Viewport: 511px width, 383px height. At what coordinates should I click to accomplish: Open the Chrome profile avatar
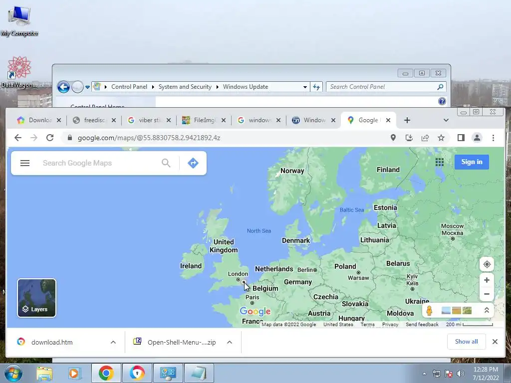477,138
